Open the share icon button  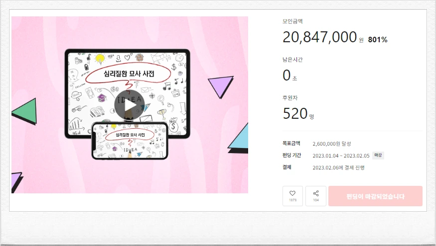[x=316, y=196]
